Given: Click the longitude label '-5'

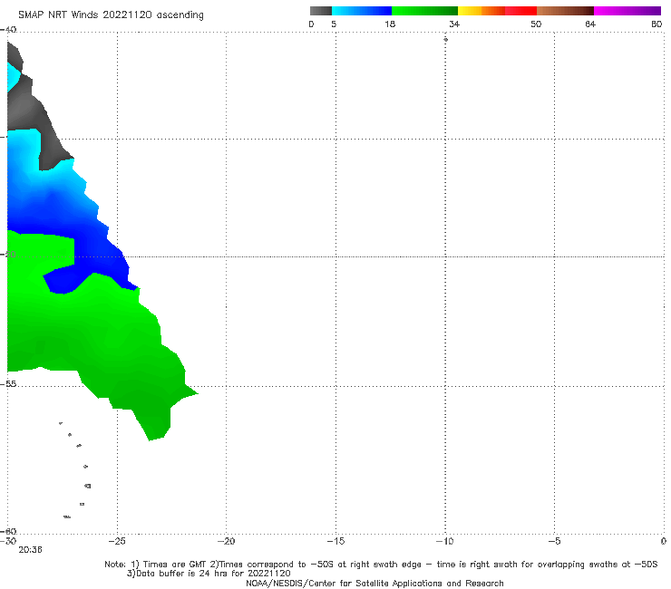Looking at the screenshot, I should coord(554,541).
